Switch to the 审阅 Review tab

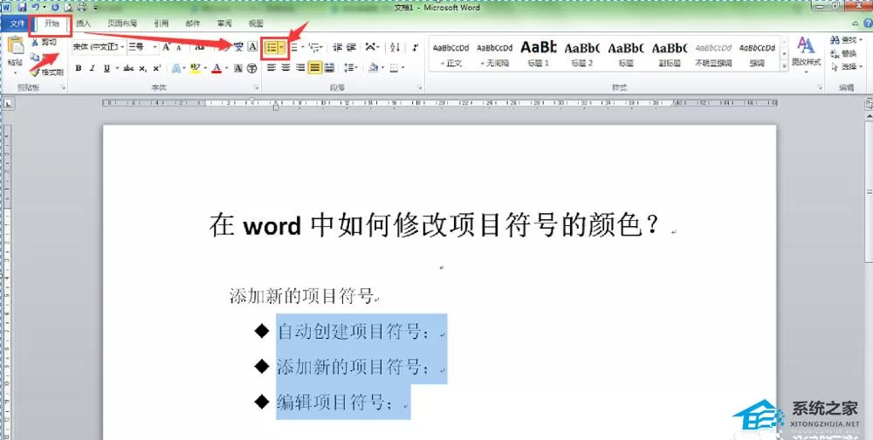[x=224, y=24]
